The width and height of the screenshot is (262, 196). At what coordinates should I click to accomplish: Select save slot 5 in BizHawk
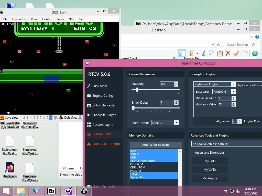pyautogui.click(x=34, y=118)
